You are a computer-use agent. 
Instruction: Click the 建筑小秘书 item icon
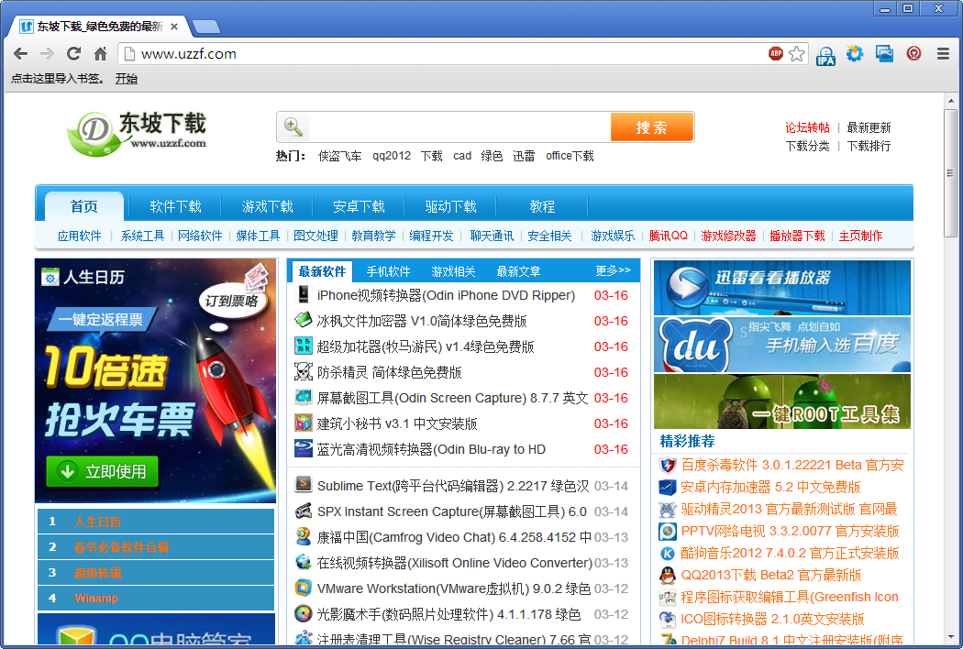point(304,423)
